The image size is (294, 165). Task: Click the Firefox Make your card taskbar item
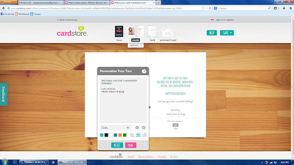(x=72, y=162)
